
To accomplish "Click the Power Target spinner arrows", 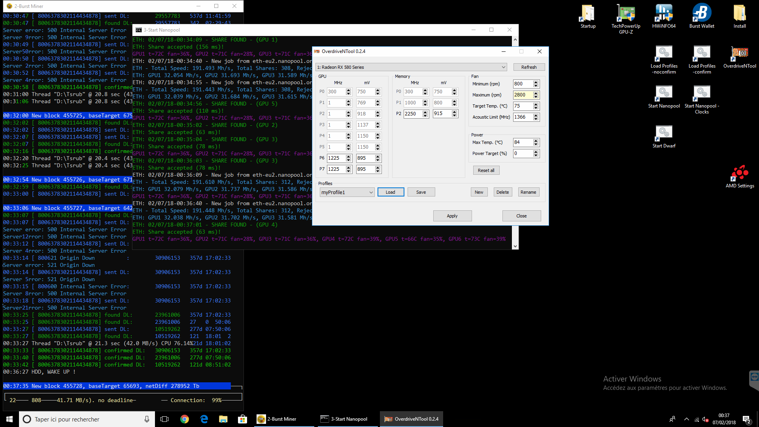I will pyautogui.click(x=536, y=153).
